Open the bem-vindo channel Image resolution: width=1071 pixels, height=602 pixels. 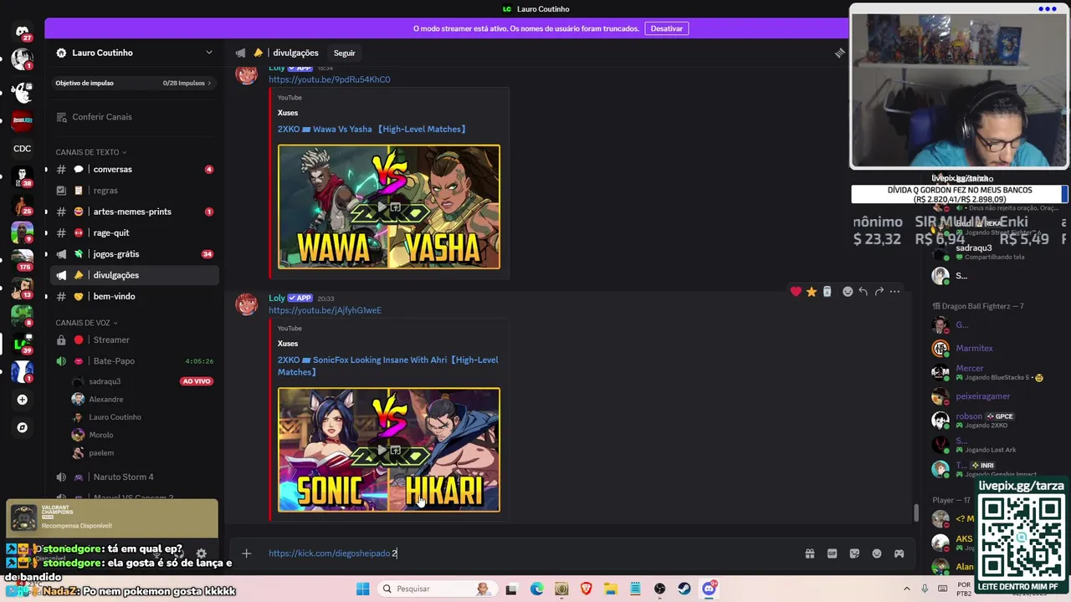(134, 296)
